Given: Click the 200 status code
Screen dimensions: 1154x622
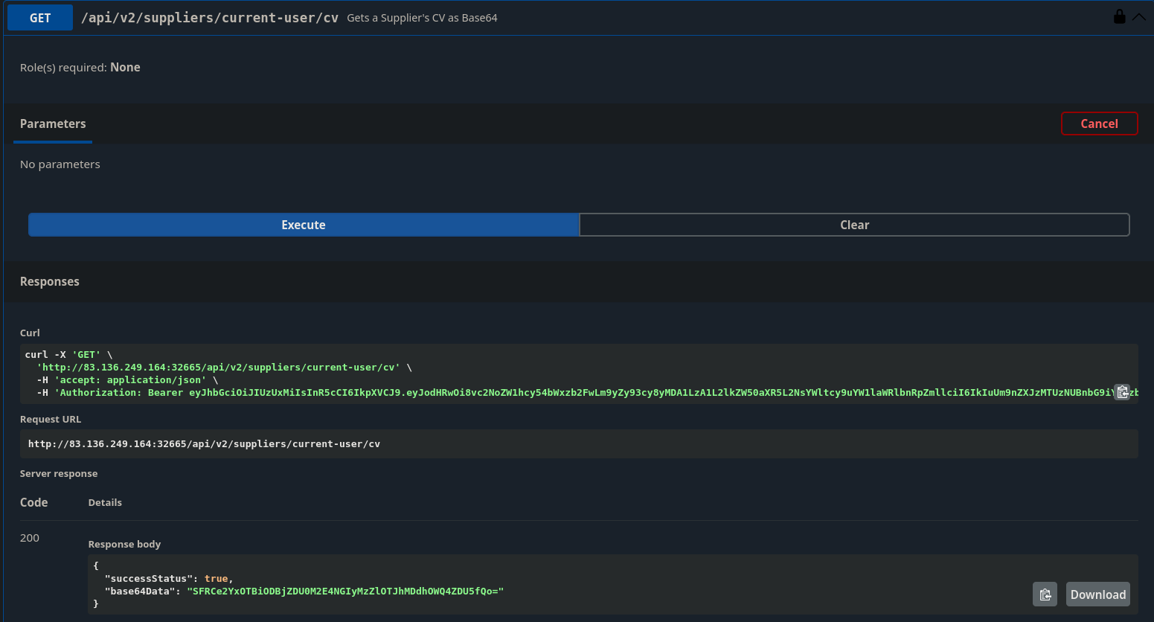Looking at the screenshot, I should coord(30,538).
